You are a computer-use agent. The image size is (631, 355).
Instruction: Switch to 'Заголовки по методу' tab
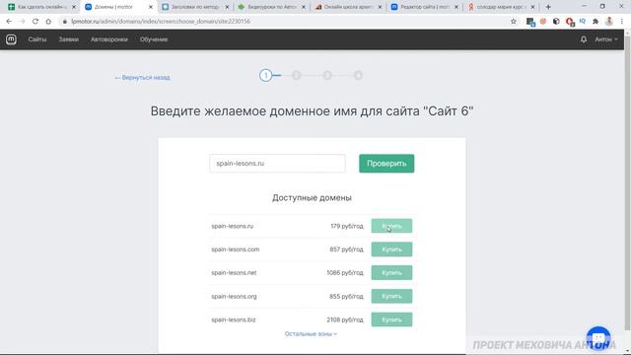195,7
